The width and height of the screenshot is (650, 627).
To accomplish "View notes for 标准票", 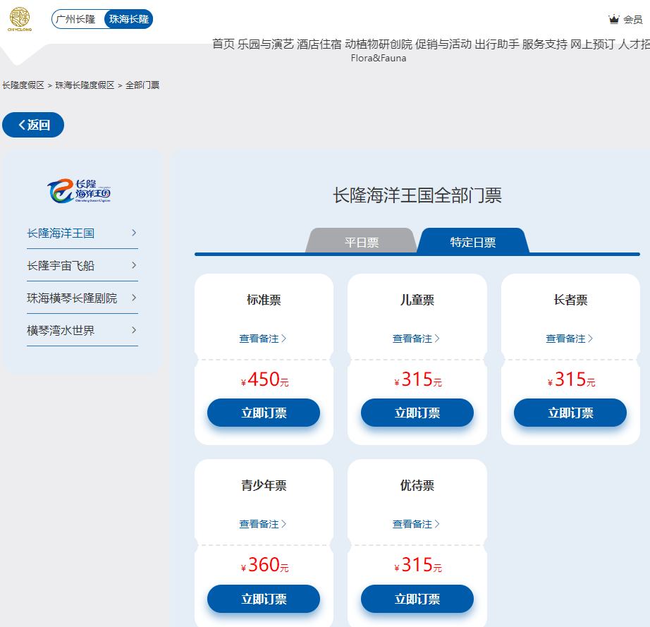I will (263, 339).
